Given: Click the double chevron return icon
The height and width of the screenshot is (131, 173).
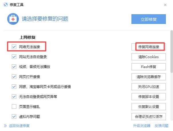Looking at the screenshot, I should pyautogui.click(x=5, y=126).
